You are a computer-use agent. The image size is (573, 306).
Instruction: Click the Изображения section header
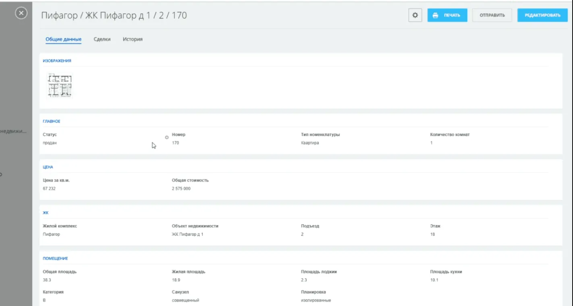[57, 61]
